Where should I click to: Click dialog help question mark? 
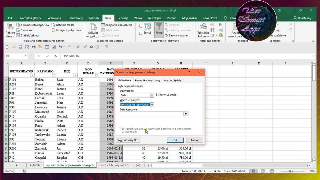click(x=189, y=72)
